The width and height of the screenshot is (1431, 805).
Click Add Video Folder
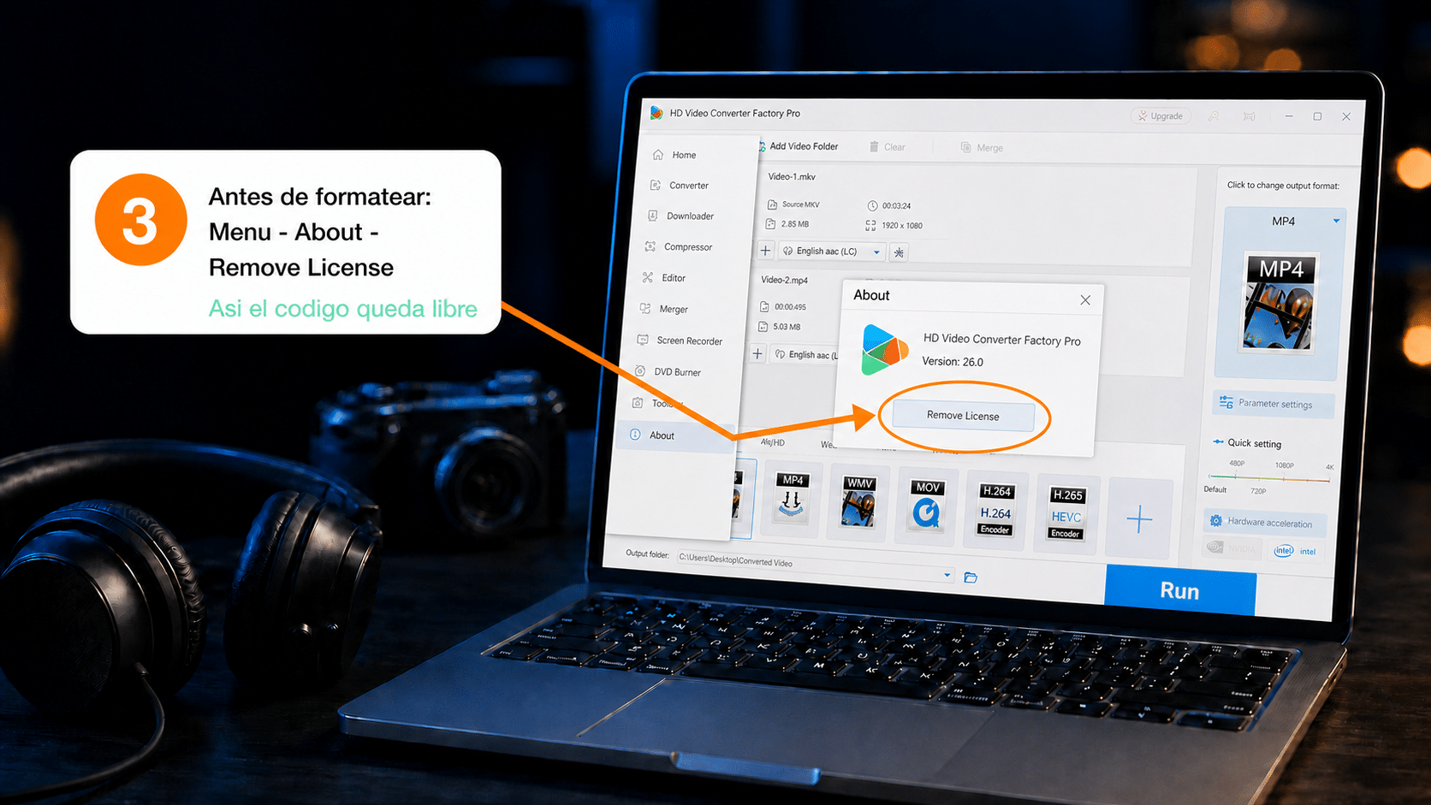(799, 146)
